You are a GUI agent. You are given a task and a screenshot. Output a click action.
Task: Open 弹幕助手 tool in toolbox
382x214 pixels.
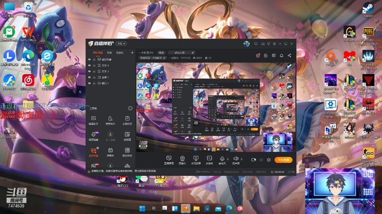tap(93, 120)
